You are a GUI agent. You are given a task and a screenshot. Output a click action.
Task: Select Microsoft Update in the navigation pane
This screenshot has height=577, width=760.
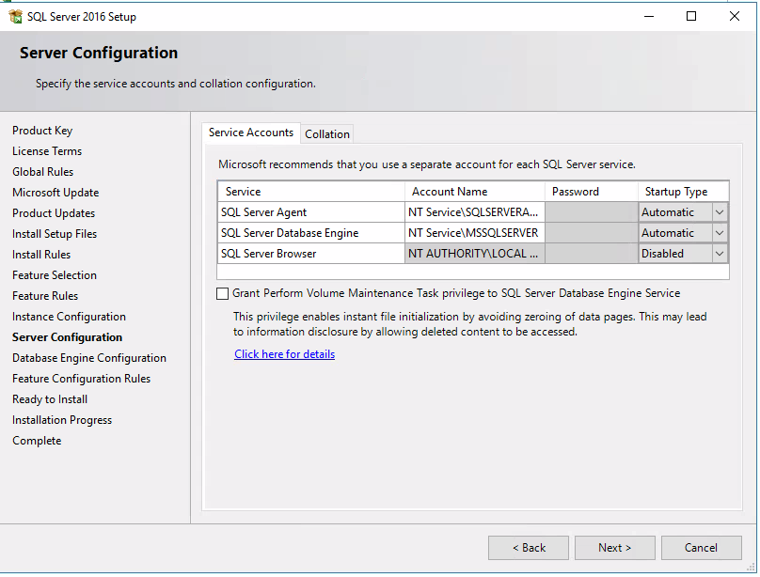[x=55, y=192]
